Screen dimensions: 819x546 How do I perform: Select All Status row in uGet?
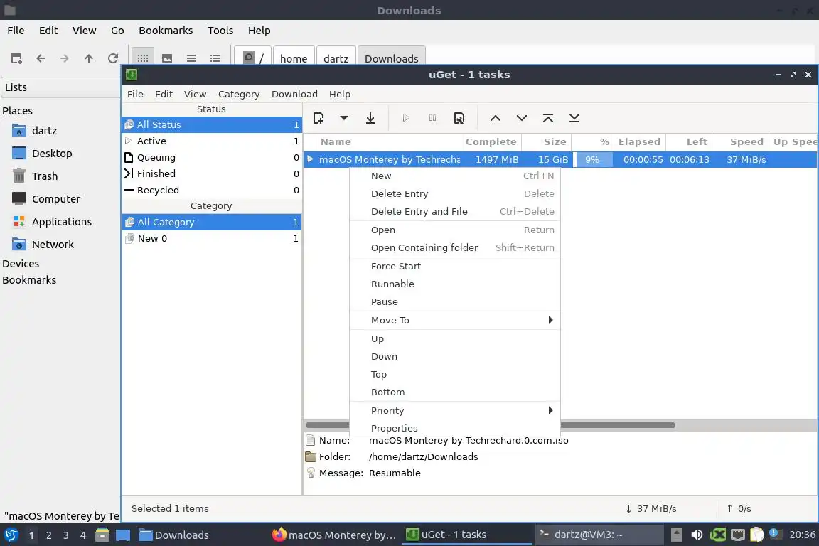[212, 125]
